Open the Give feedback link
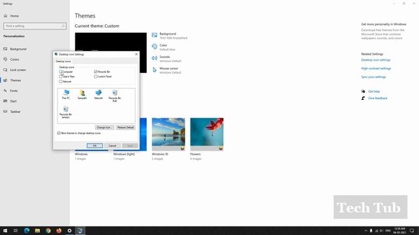419x235 pixels. (378, 99)
